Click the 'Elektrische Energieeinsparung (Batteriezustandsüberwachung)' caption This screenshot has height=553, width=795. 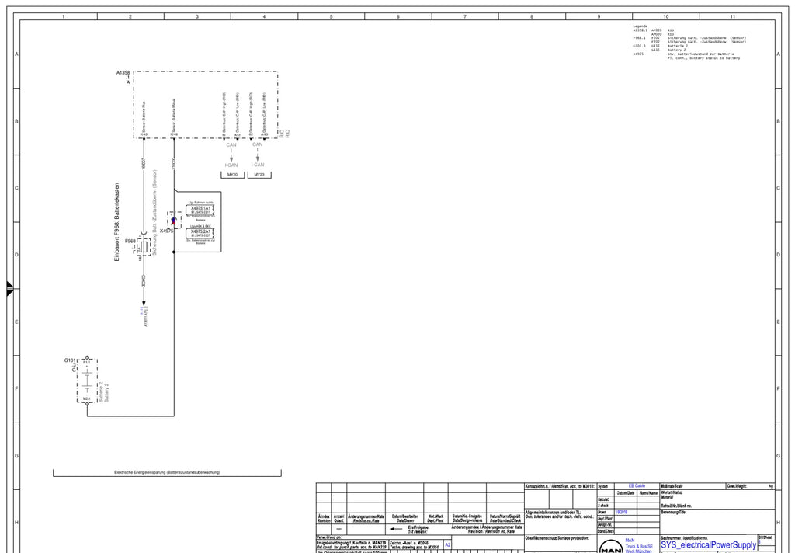point(168,472)
